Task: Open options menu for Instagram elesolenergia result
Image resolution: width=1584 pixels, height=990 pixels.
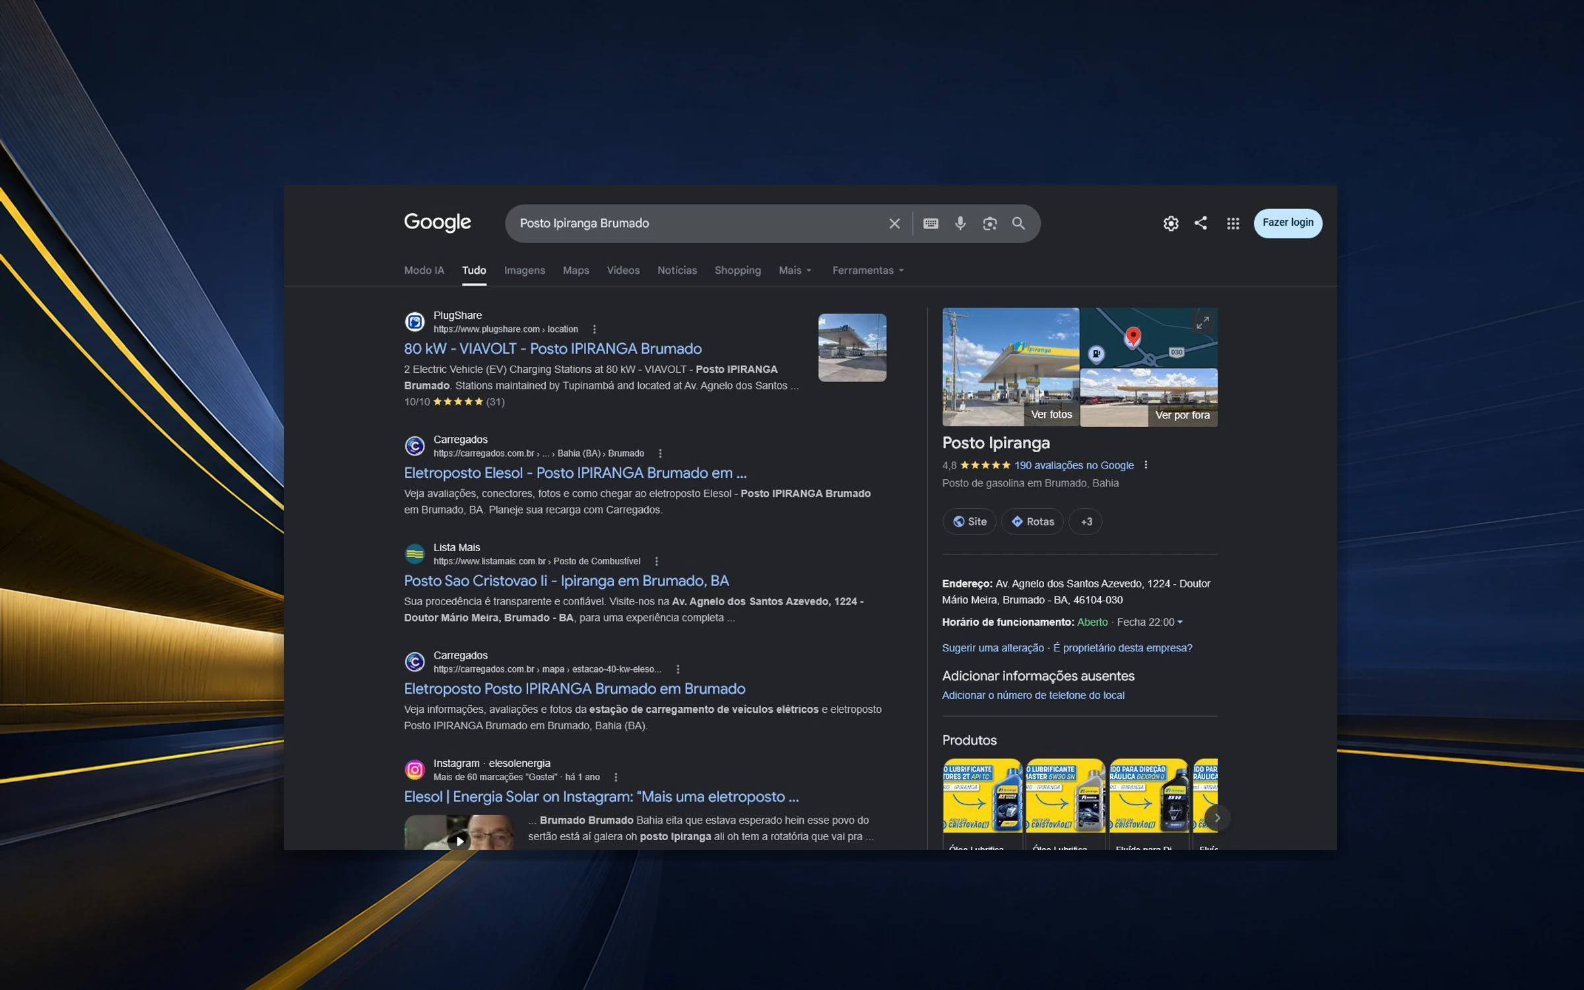Action: [x=615, y=777]
